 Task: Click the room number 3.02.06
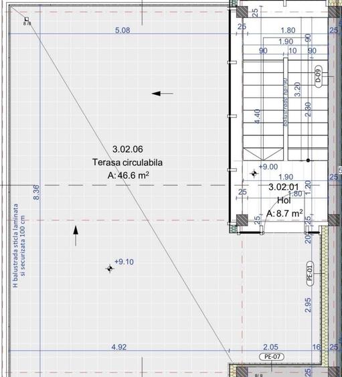[128, 149]
